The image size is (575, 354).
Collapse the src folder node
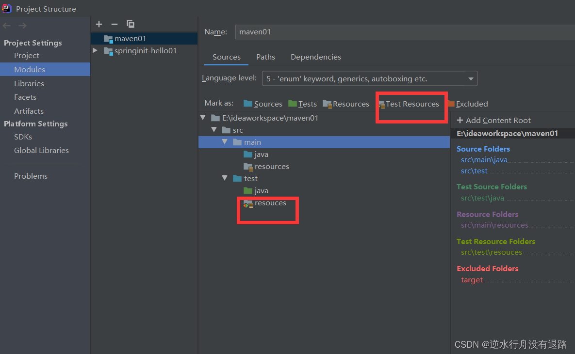pos(214,130)
